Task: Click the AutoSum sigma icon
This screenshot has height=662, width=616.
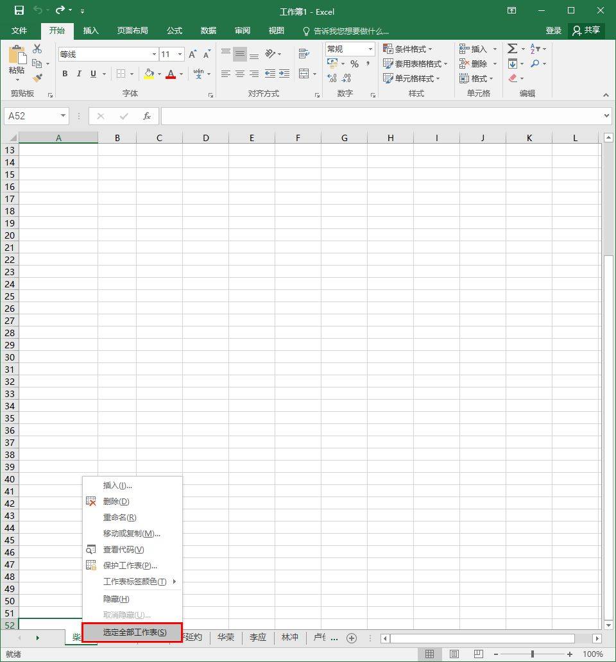Action: [512, 49]
